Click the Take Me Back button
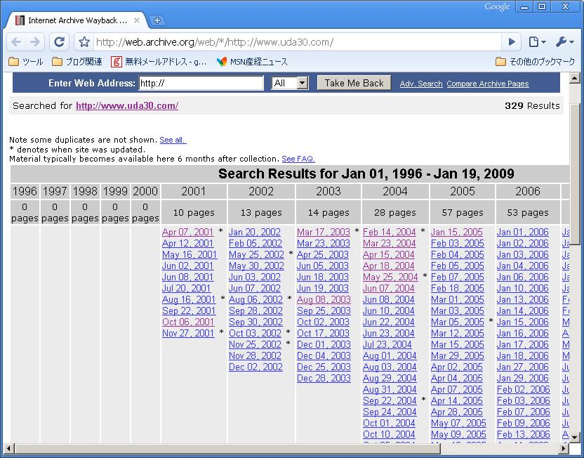584x458 pixels. [x=354, y=83]
